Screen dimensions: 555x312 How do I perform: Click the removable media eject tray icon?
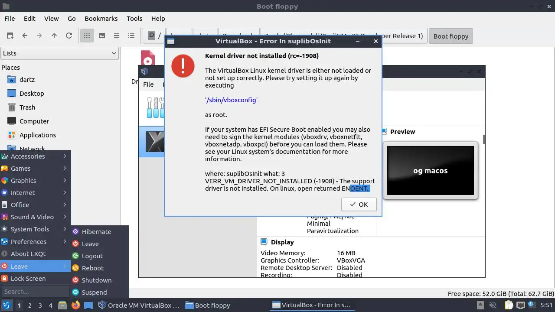pyautogui.click(x=480, y=305)
